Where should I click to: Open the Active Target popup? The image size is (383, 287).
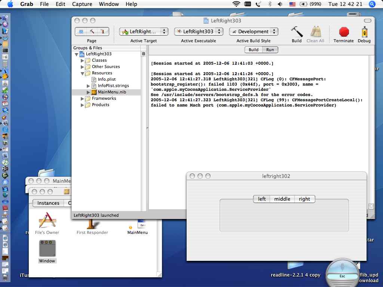coord(144,31)
